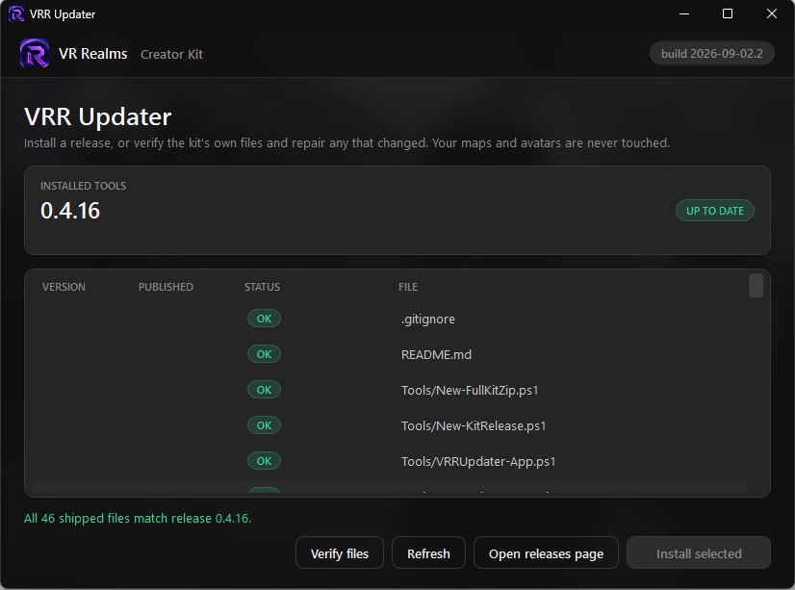Screen dimensions: 795x590
Task: Click the VRR Updater title bar icon
Action: (x=16, y=13)
